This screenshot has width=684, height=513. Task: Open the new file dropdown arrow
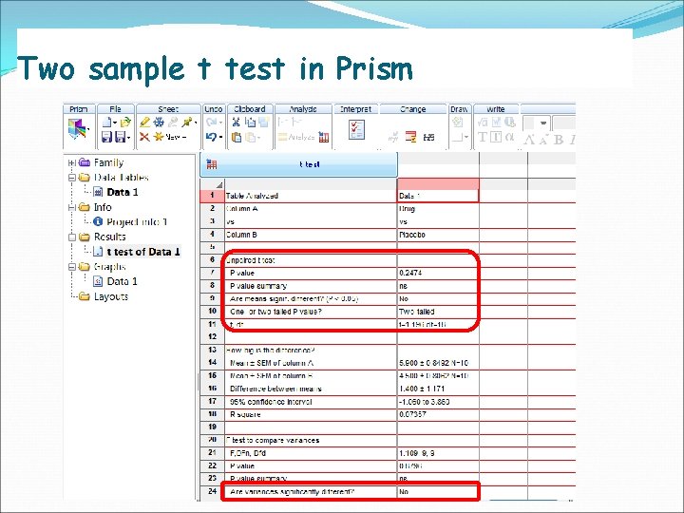(115, 123)
